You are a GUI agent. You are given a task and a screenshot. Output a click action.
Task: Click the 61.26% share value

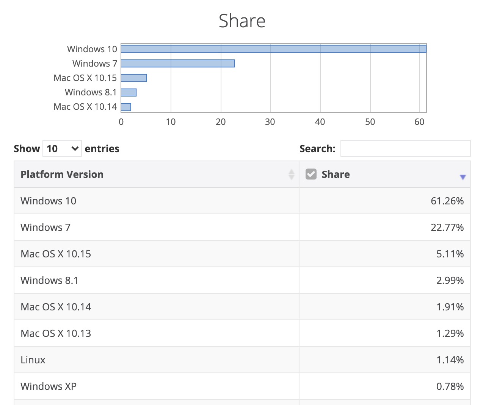click(447, 201)
